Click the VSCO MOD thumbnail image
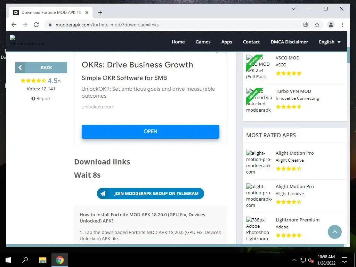Screen dimensions: 356x267 258,67
